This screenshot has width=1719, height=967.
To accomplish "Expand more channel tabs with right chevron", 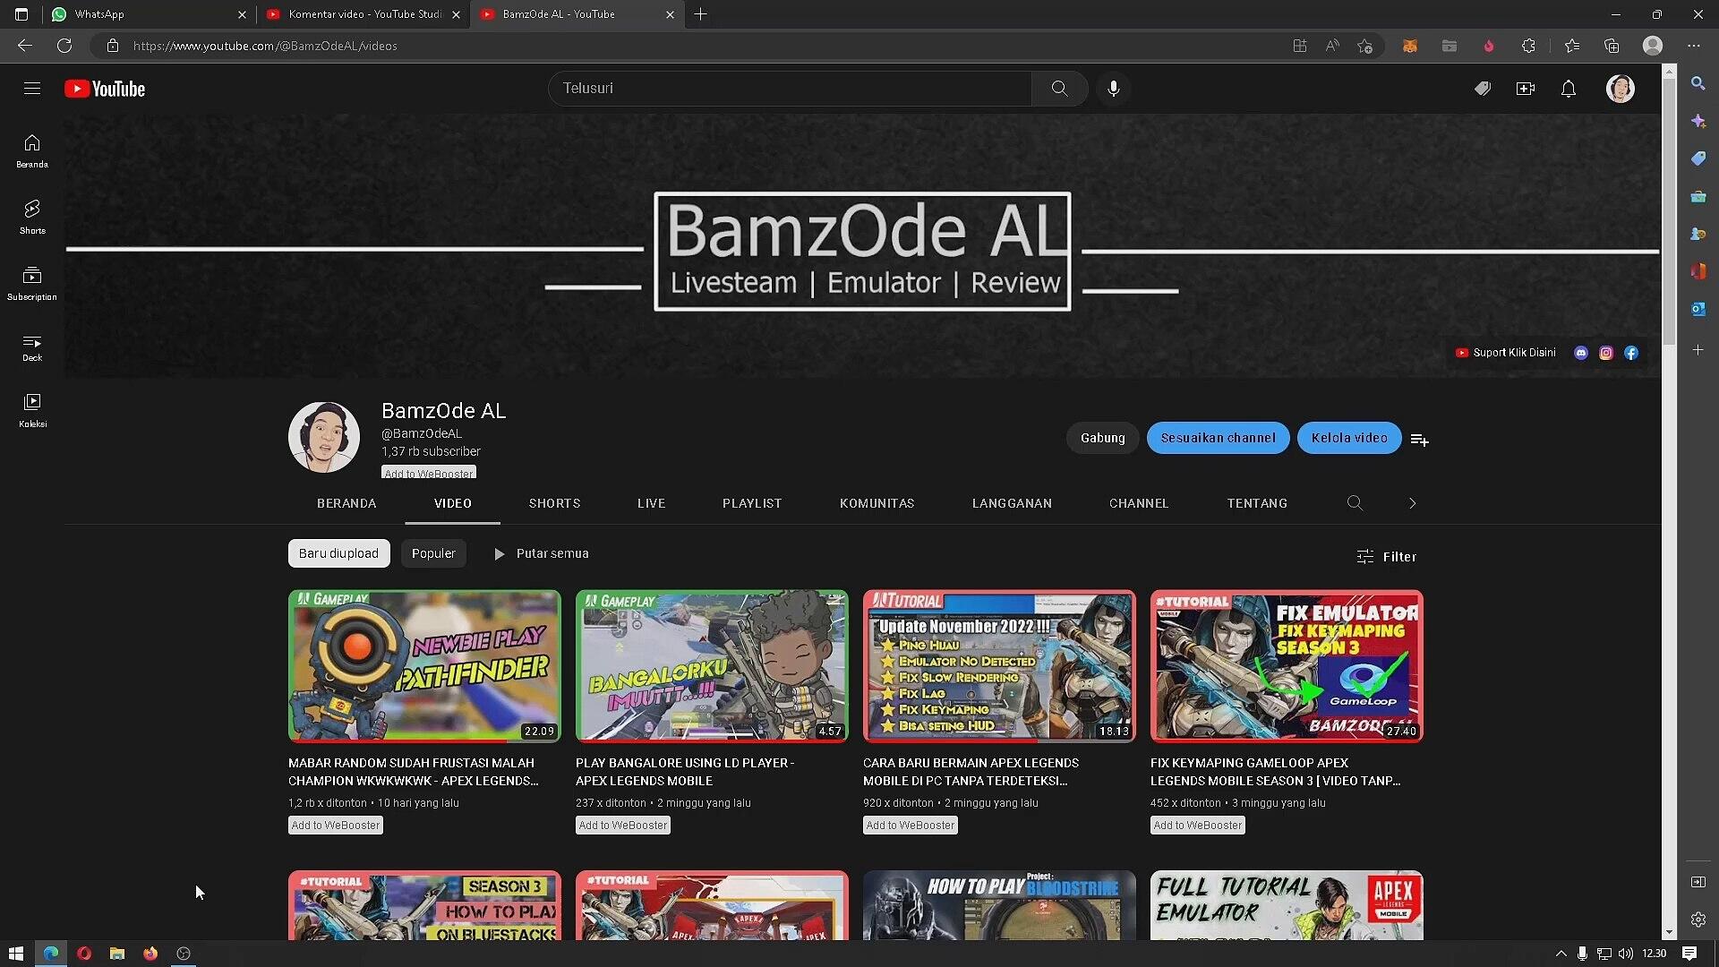I will [x=1412, y=503].
